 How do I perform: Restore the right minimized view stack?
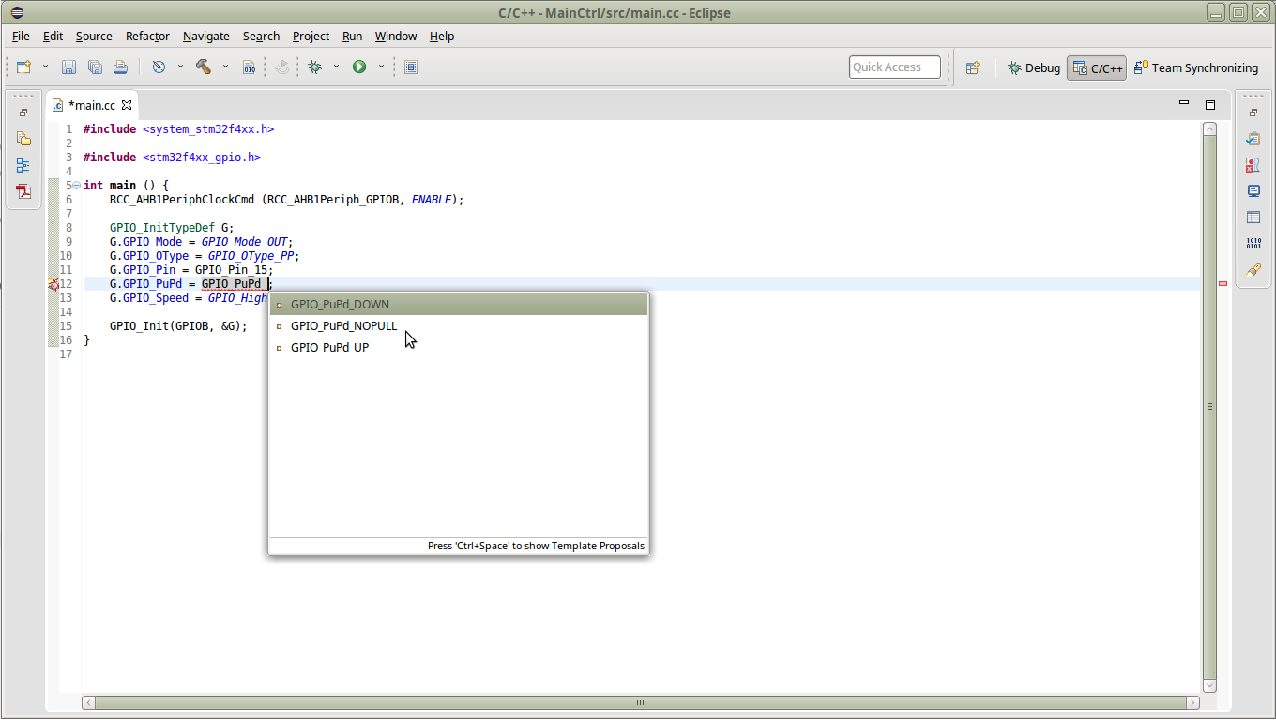[x=1253, y=112]
